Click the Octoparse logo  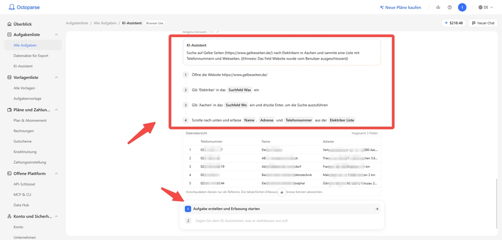tap(24, 7)
